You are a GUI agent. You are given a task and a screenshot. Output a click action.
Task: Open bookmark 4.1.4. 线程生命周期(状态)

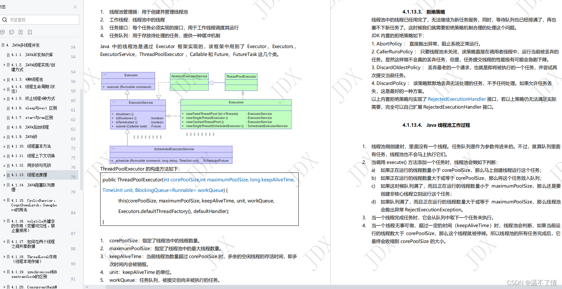(33, 89)
